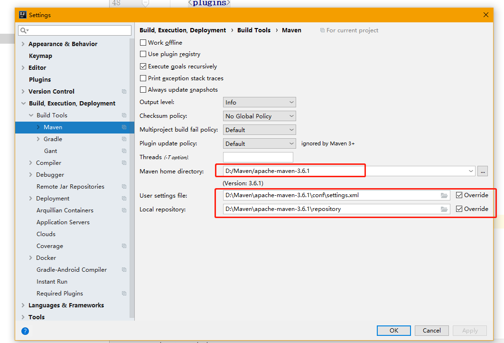Viewport: 504px width, 343px height.
Task: Open Debugger settings
Action: click(x=50, y=175)
